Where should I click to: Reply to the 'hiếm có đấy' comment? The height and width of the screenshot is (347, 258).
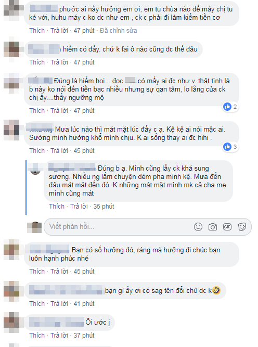(x=59, y=62)
